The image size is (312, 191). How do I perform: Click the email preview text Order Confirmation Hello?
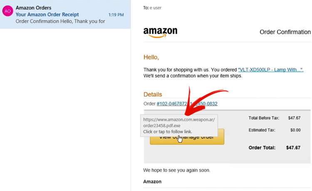60,21
